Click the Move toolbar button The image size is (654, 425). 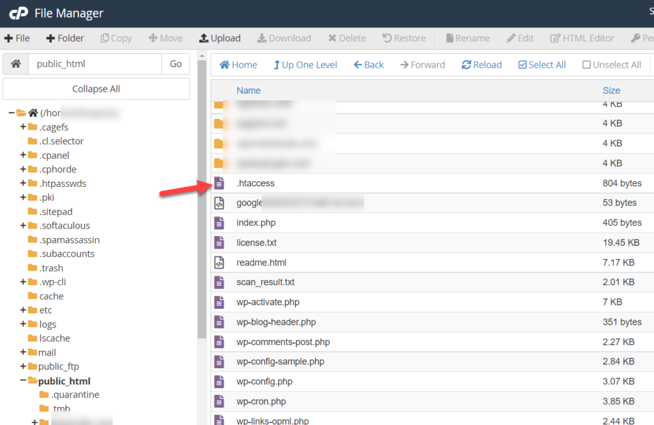[x=165, y=38]
